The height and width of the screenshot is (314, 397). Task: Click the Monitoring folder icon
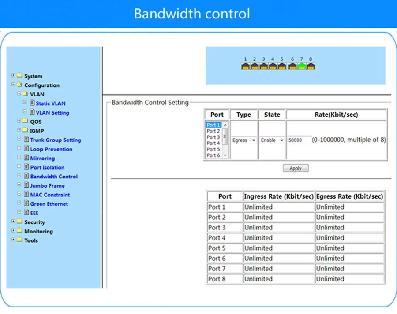[x=19, y=230]
